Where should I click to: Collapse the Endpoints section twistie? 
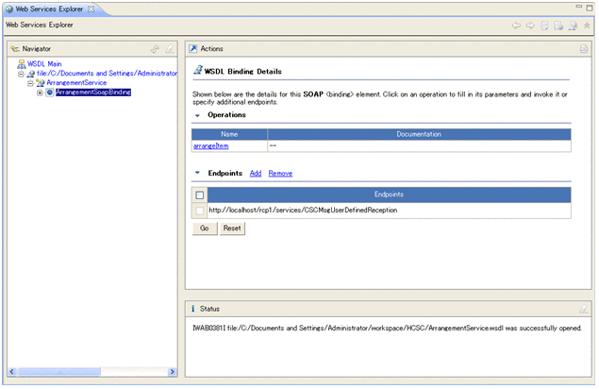click(198, 174)
